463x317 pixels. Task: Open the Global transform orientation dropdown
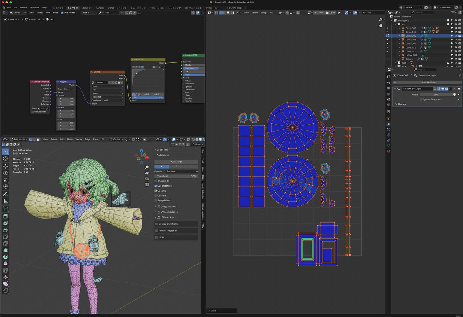click(116, 139)
